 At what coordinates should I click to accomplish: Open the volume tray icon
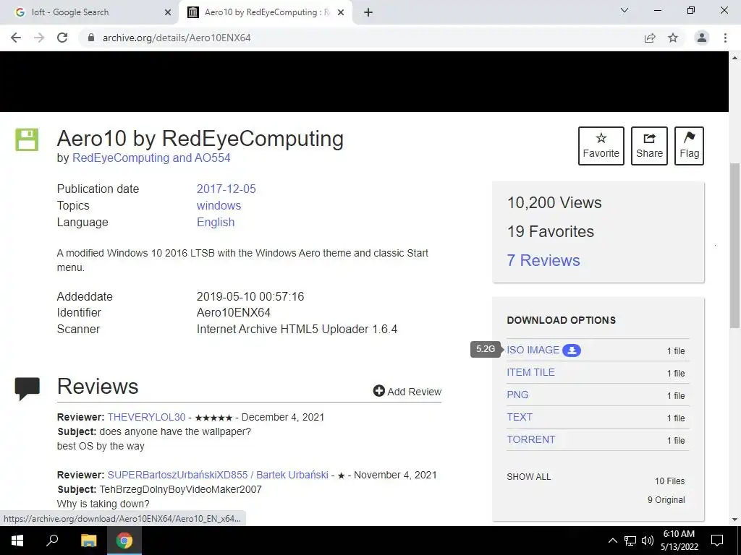(x=648, y=541)
